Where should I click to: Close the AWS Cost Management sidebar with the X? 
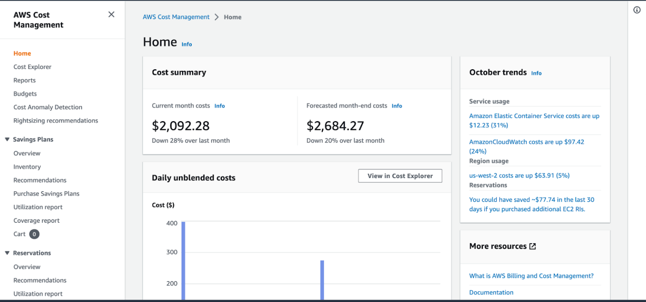pyautogui.click(x=111, y=14)
